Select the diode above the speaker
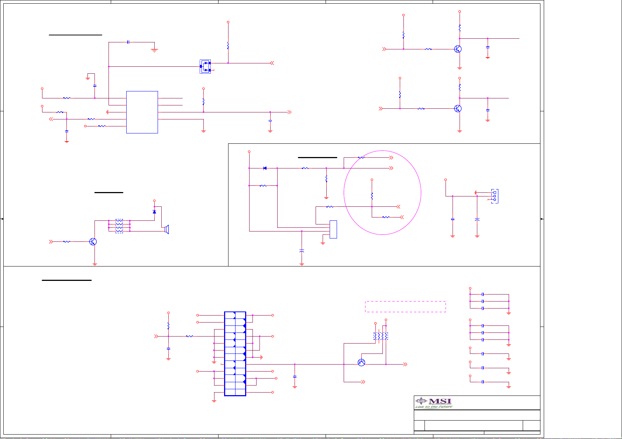This screenshot has width=622, height=439. [154, 212]
